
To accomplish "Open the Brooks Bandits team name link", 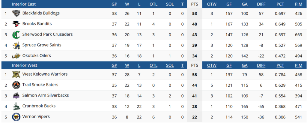I will [x=37, y=24].
